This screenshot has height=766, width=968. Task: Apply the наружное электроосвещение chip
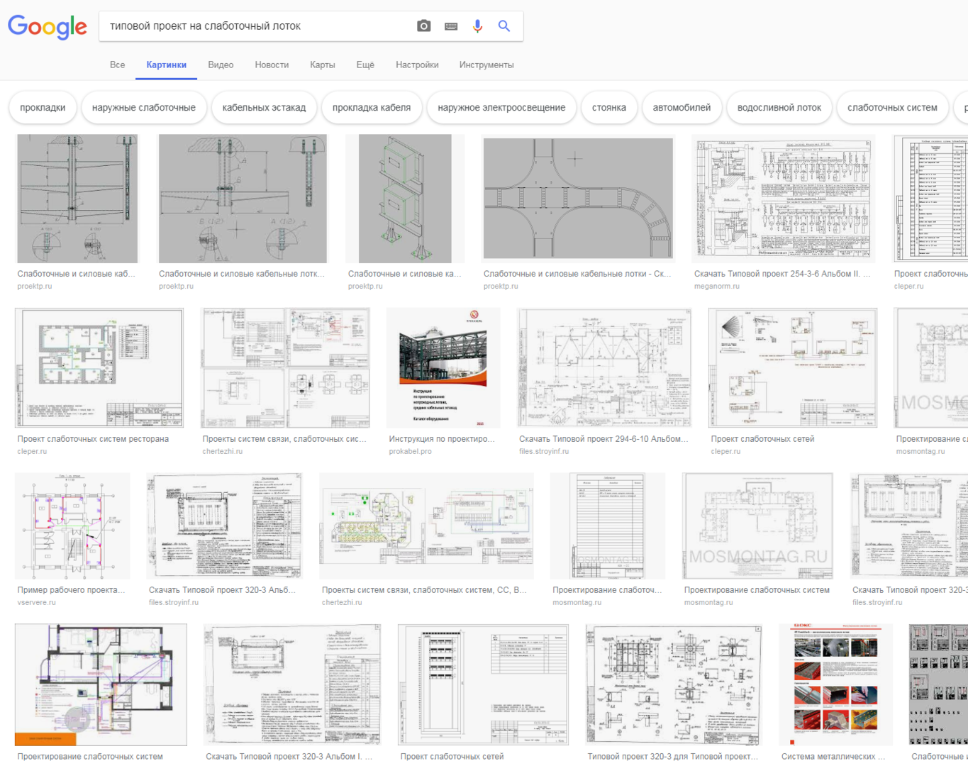coord(501,108)
